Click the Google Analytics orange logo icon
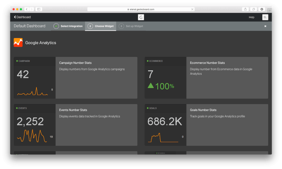Image resolution: width=282 pixels, height=169 pixels. point(18,43)
